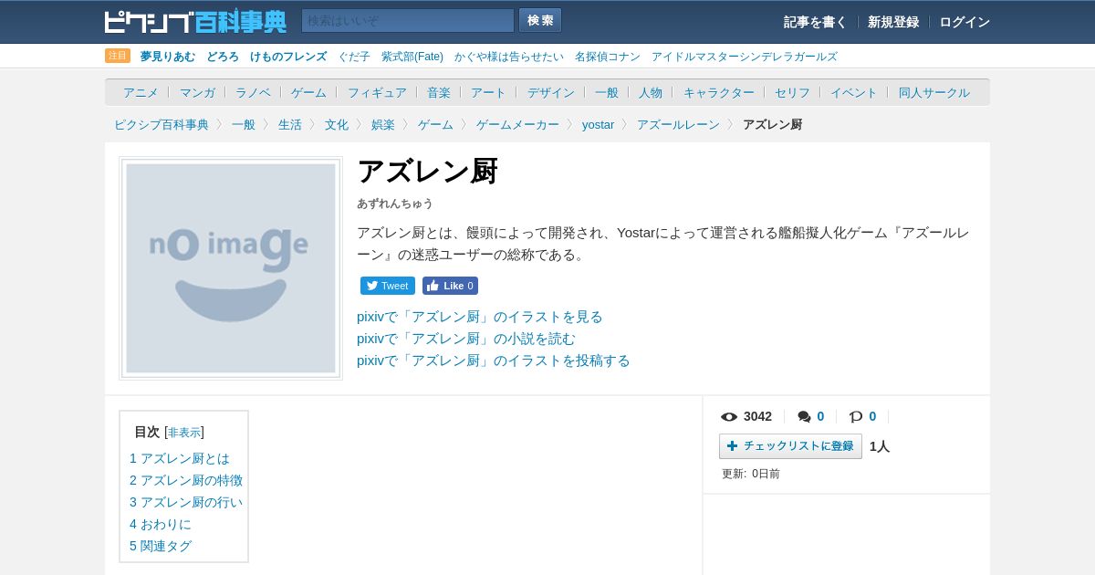Viewport: 1095px width, 575px height.
Task: Click the no image article thumbnail
Action: click(x=231, y=268)
